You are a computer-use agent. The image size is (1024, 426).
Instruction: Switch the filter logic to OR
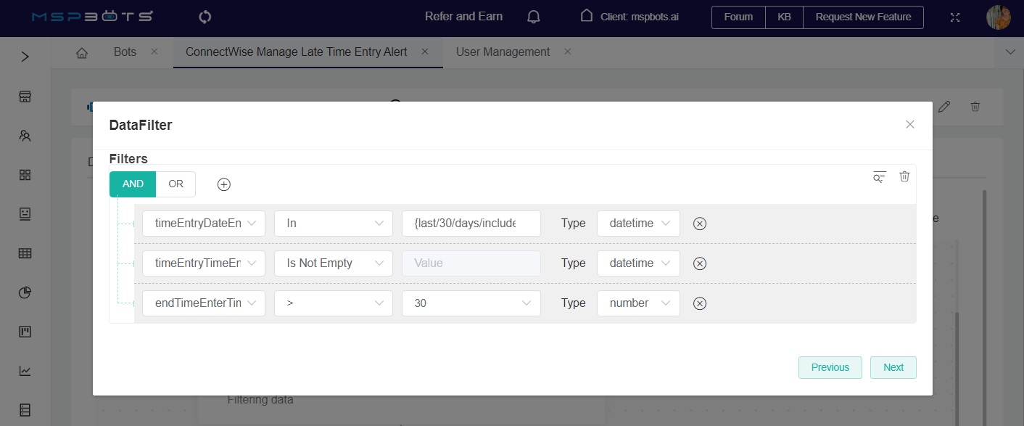(176, 184)
